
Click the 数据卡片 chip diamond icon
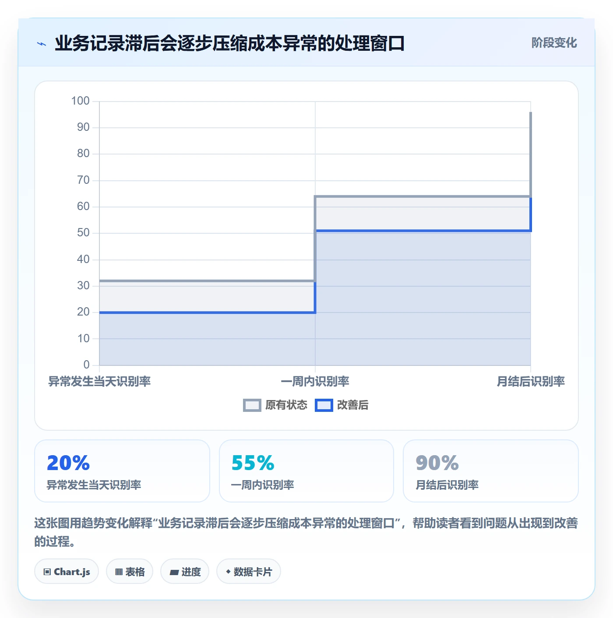point(228,572)
